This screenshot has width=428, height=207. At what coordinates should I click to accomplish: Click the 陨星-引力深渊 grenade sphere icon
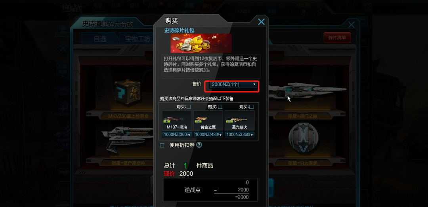click(304, 137)
